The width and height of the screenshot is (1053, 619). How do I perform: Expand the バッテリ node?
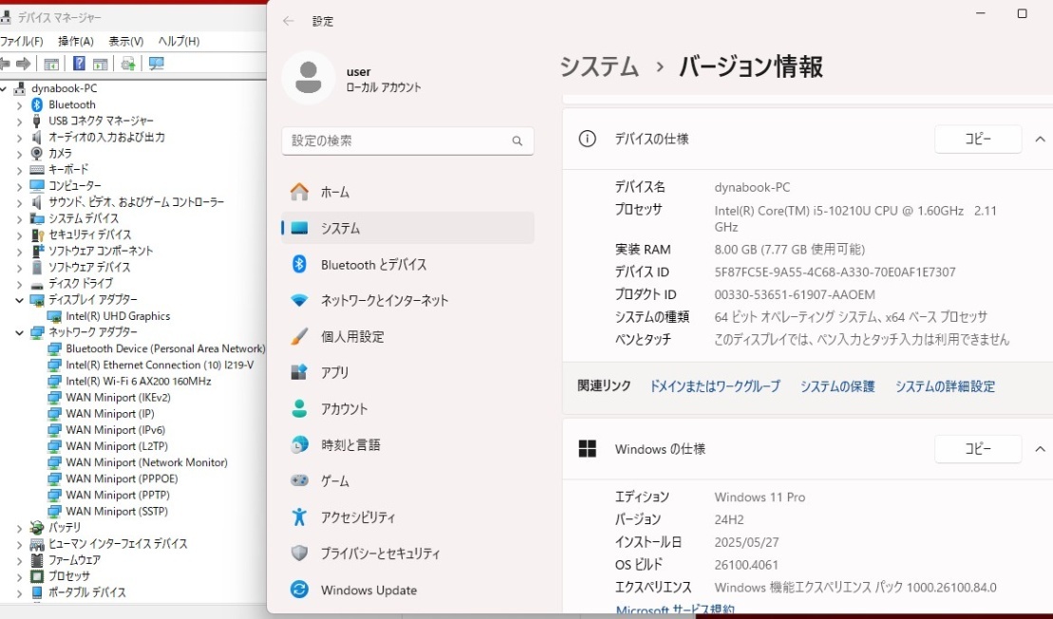point(20,529)
